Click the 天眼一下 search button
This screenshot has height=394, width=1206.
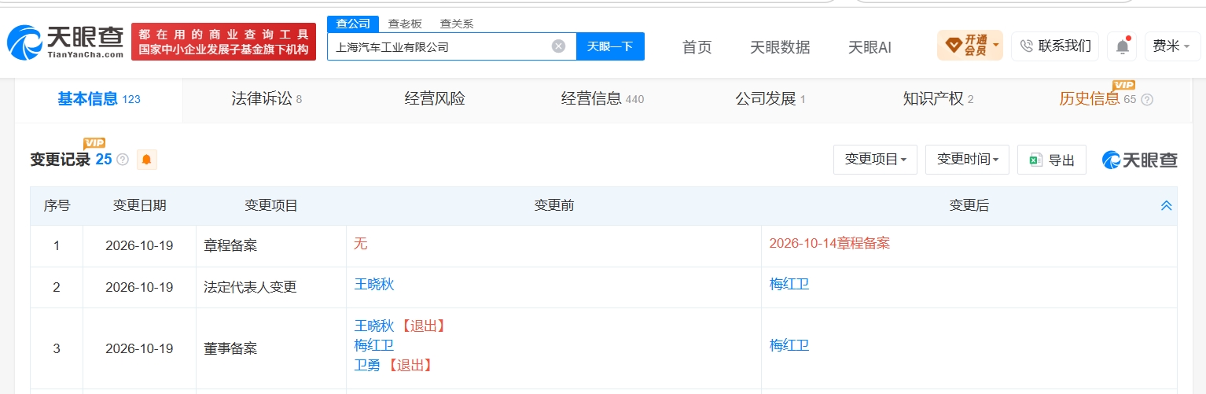coord(610,46)
